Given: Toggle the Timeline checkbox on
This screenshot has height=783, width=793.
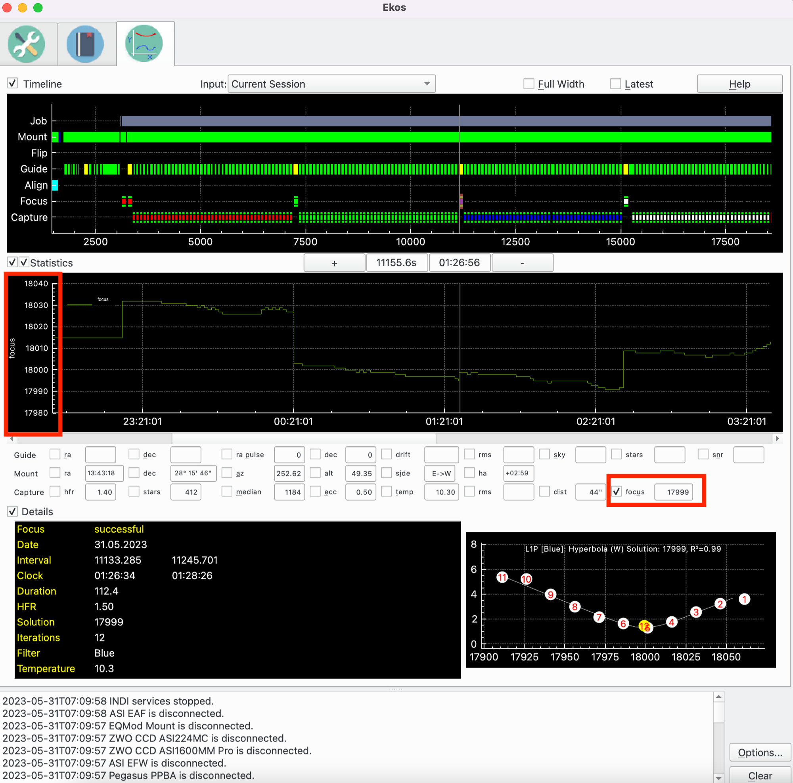Looking at the screenshot, I should (13, 83).
